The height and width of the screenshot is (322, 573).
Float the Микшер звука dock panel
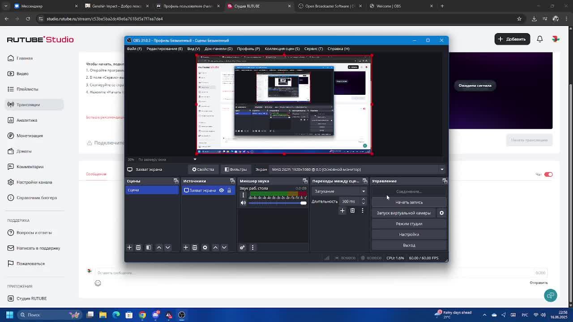pyautogui.click(x=305, y=181)
